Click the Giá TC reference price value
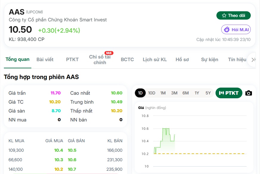This screenshot has width=260, height=174. pos(55,102)
